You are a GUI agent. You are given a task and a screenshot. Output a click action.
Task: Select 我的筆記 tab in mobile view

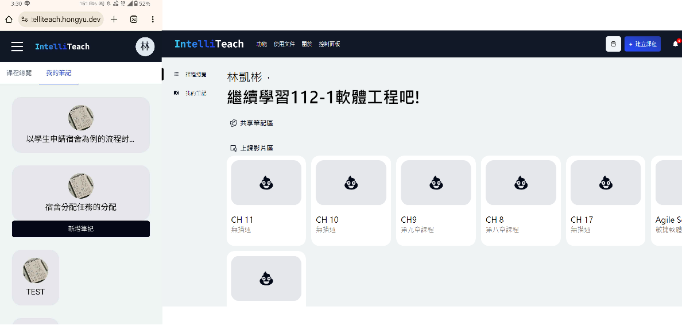59,73
